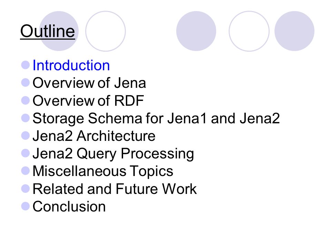This screenshot has height=248, width=331.
Task: Click Storage Schema for Jena1 and Jena2
Action: (x=156, y=118)
